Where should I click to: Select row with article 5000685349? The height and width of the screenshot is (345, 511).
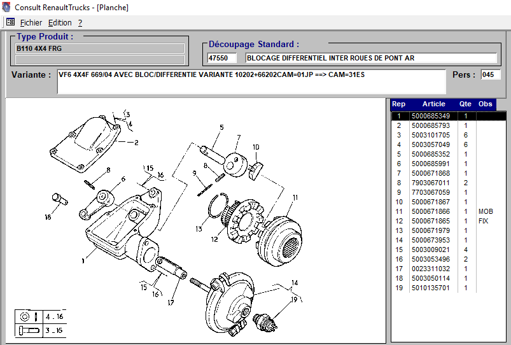pos(431,116)
